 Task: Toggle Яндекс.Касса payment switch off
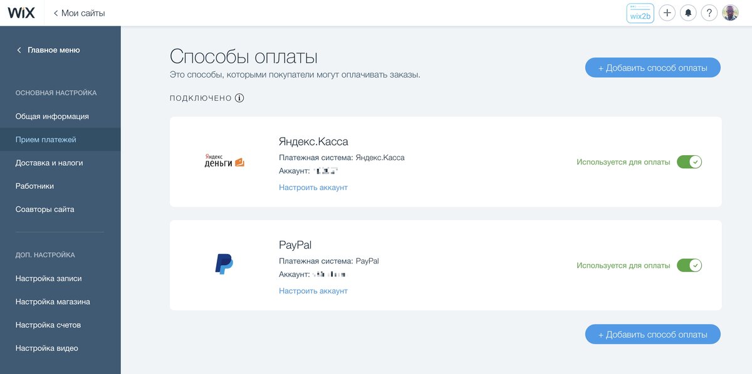(x=689, y=162)
